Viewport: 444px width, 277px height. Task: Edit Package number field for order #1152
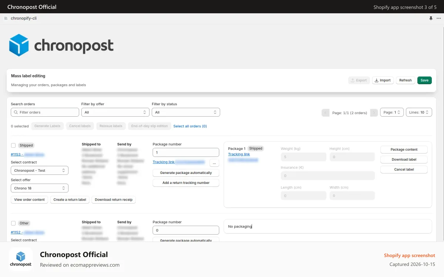pos(186,230)
